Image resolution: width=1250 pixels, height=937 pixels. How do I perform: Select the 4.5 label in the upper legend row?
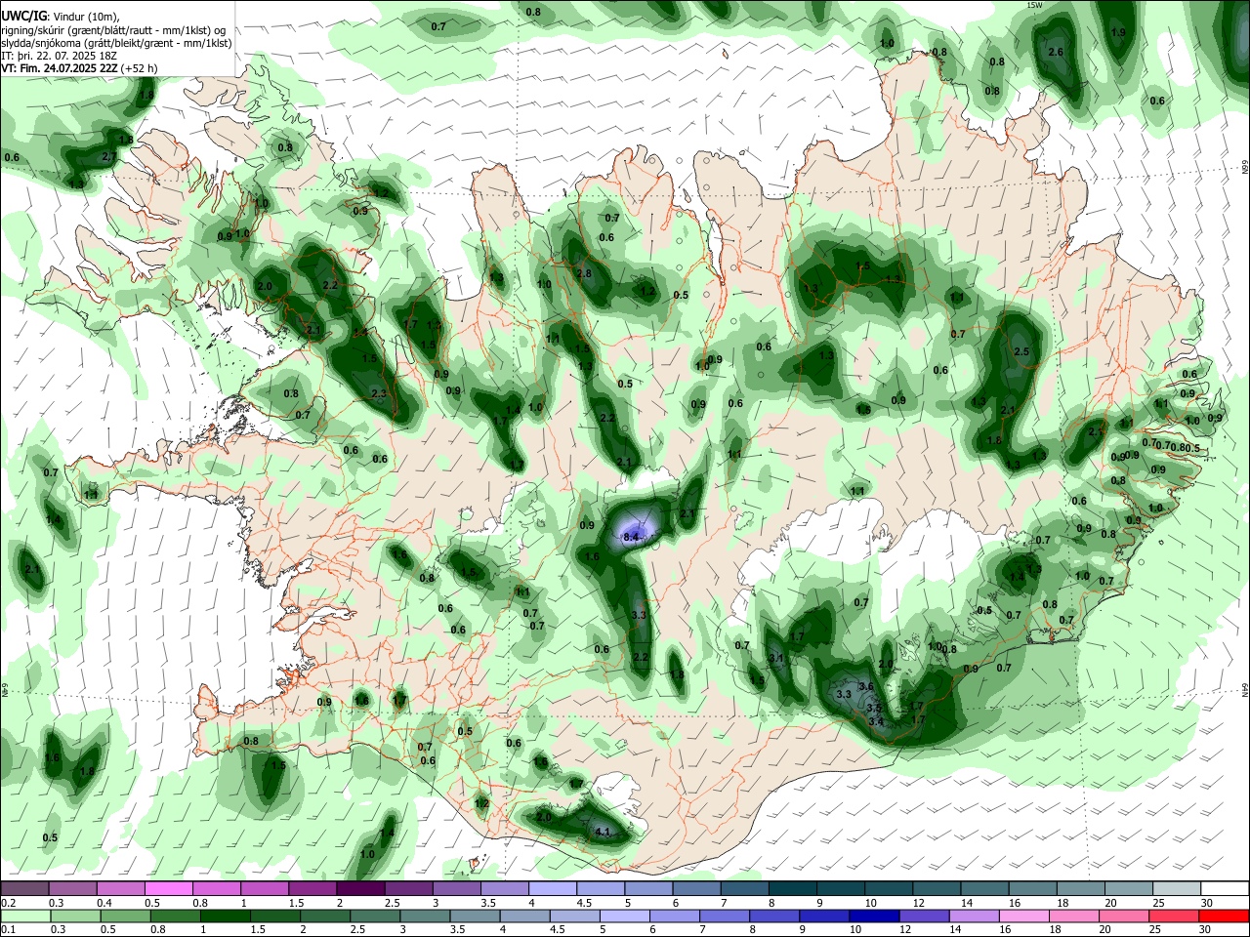[x=584, y=903]
